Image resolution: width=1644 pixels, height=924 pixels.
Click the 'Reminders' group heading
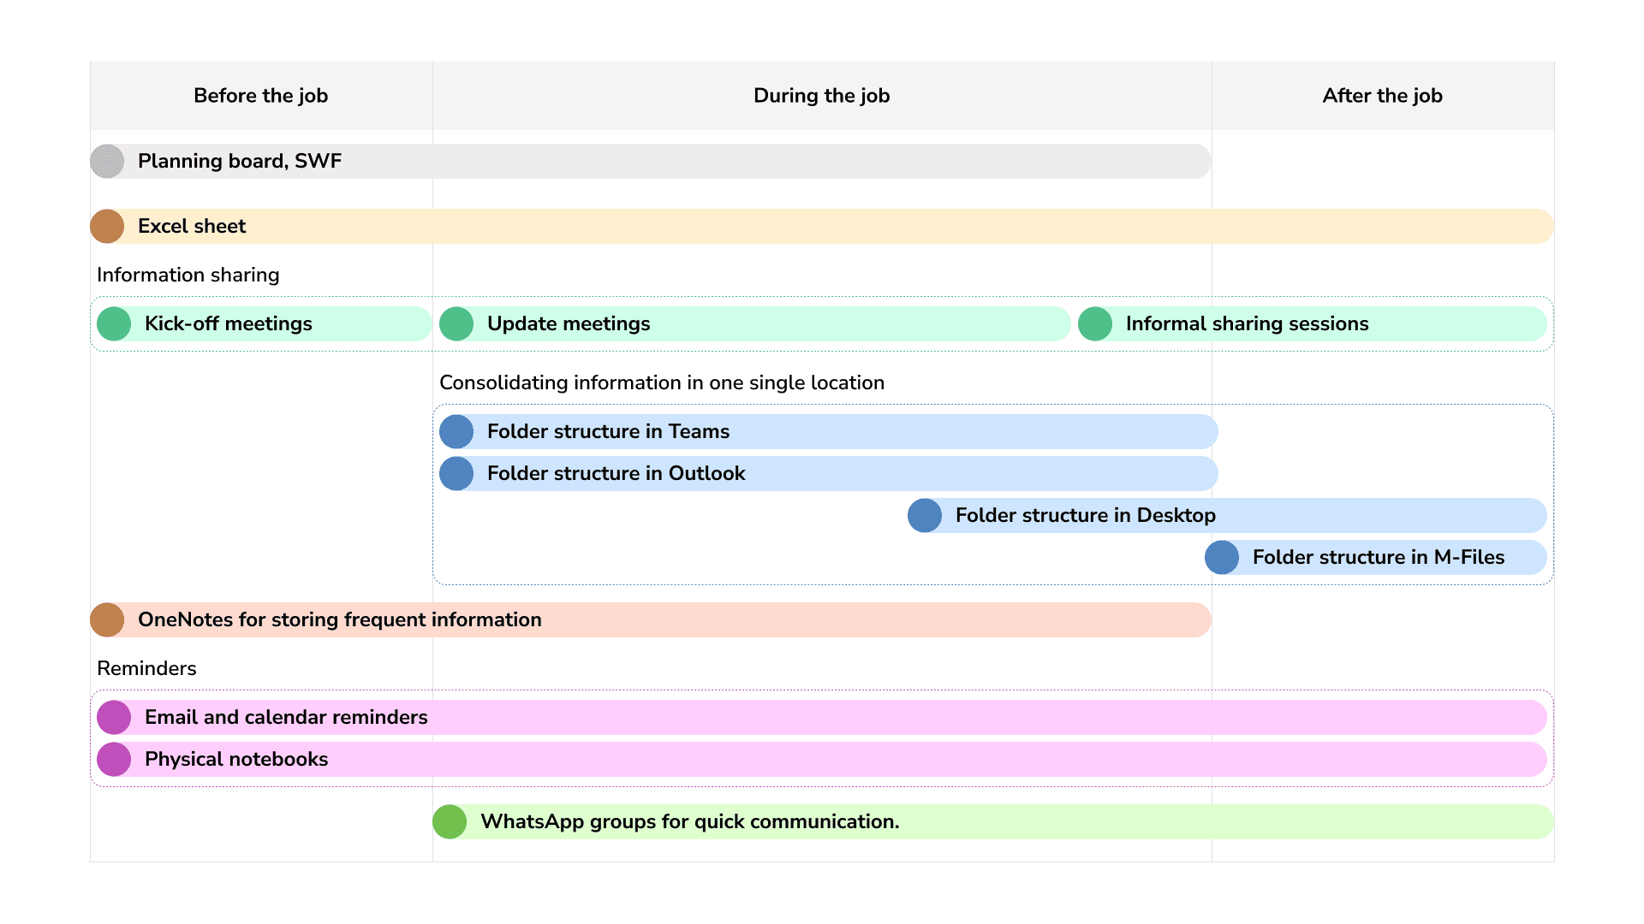pyautogui.click(x=146, y=668)
